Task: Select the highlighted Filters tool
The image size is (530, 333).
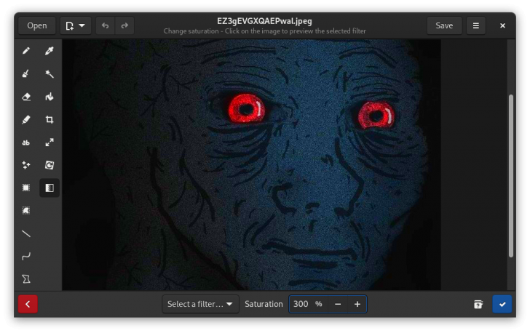Action: click(50, 188)
